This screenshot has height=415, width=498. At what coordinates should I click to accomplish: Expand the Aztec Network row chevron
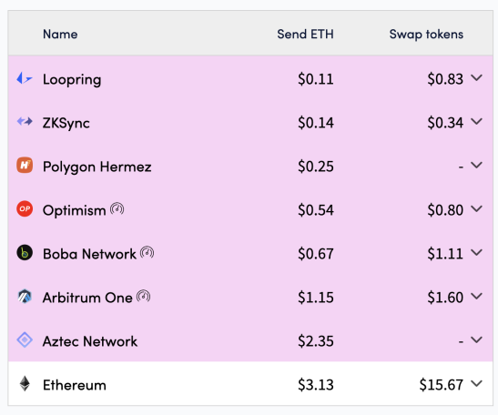476,340
